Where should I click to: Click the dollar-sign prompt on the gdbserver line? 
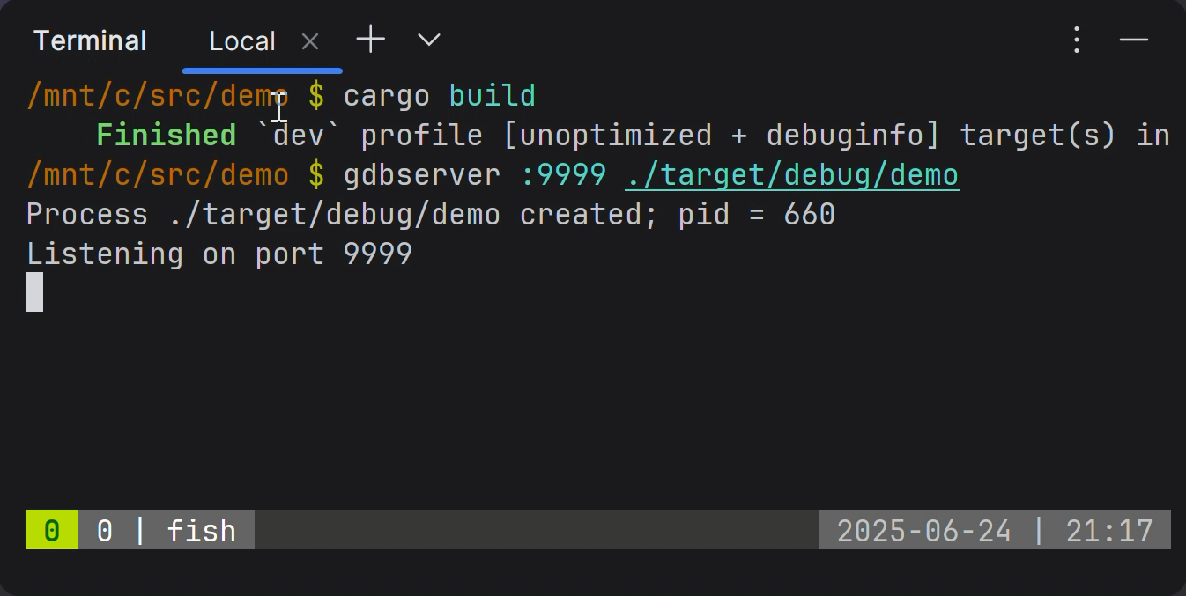(x=315, y=174)
